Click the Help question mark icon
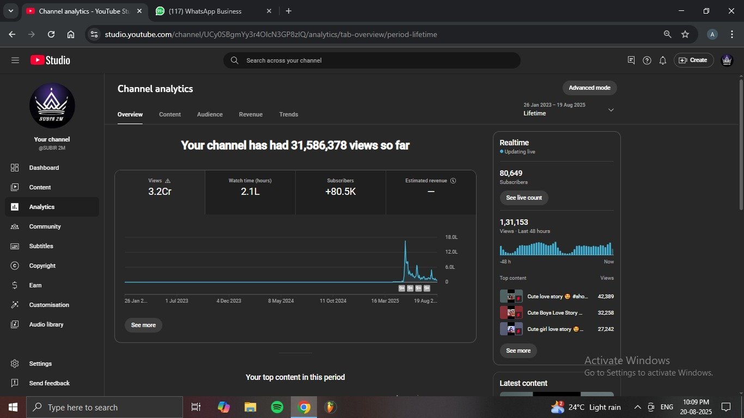Screen dimensions: 744x418 coord(647,60)
